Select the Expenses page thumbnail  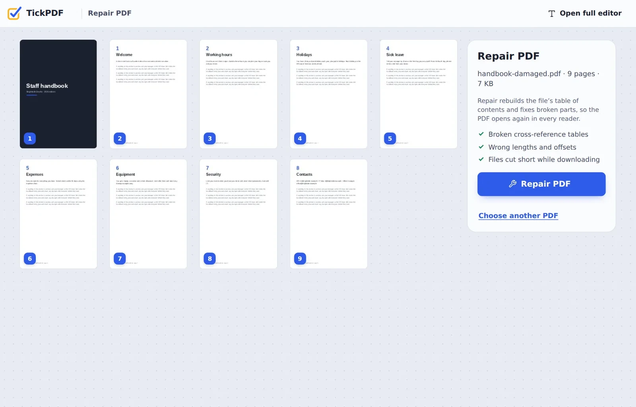(x=58, y=214)
